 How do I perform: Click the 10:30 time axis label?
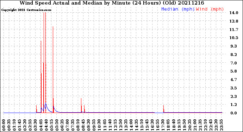(99, 125)
